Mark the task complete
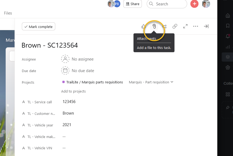Image resolution: width=233 pixels, height=156 pixels. [x=39, y=27]
